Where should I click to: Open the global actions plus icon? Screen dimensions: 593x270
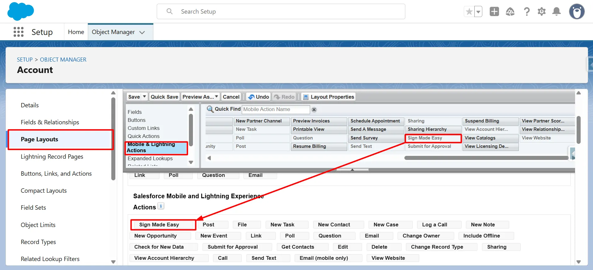coord(494,11)
